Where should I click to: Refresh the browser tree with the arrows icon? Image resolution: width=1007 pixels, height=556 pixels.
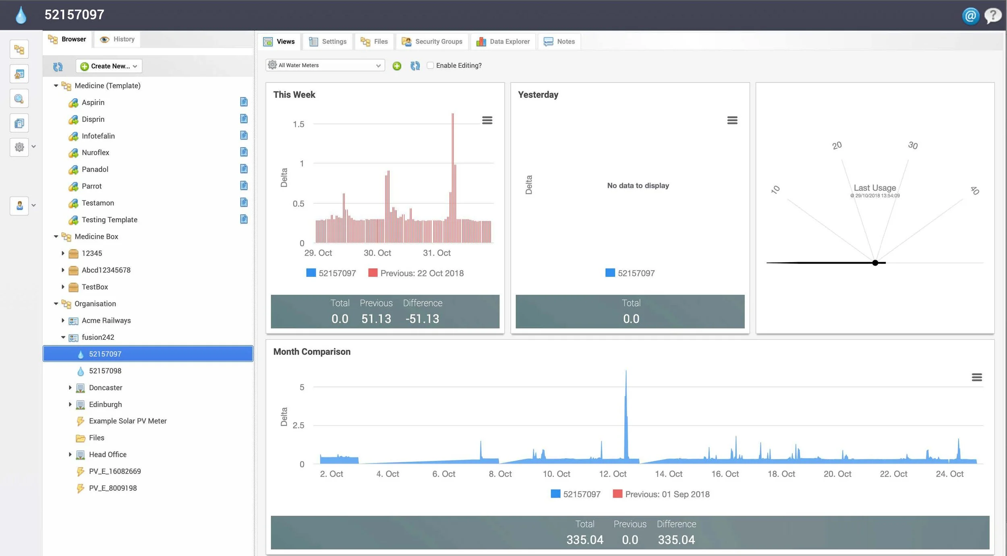[x=58, y=66]
